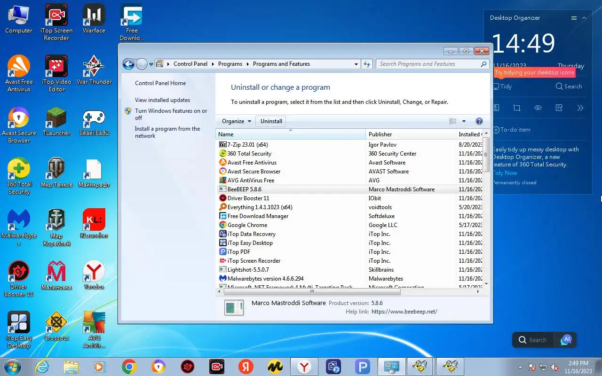This screenshot has width=602, height=376.
Task: Select the TLauncher desktop shortcut
Action: click(x=56, y=122)
